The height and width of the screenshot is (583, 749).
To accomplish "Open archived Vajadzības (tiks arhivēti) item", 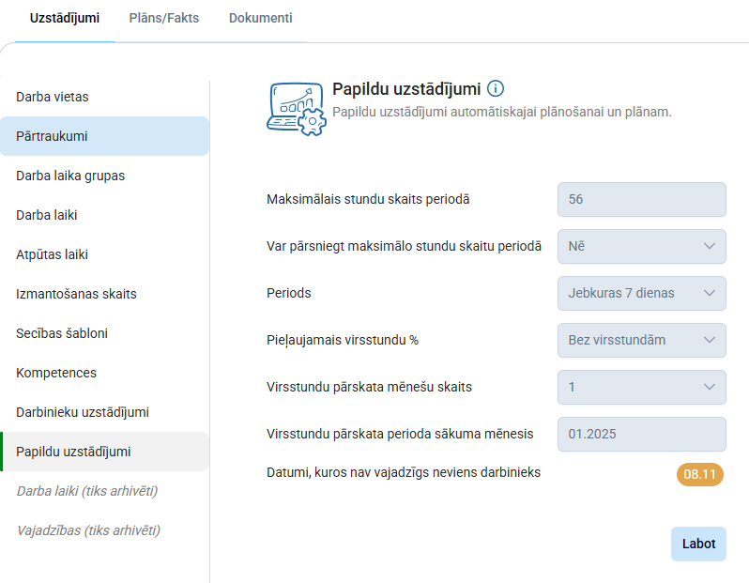I will [x=88, y=530].
